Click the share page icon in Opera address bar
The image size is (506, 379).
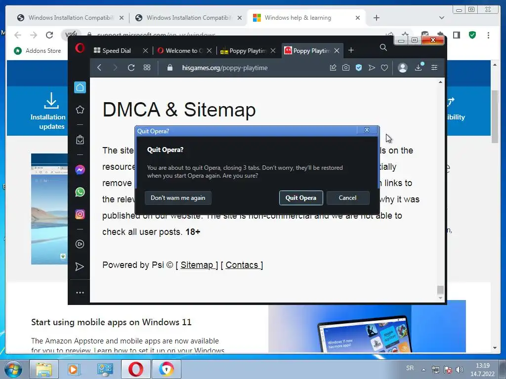(333, 67)
